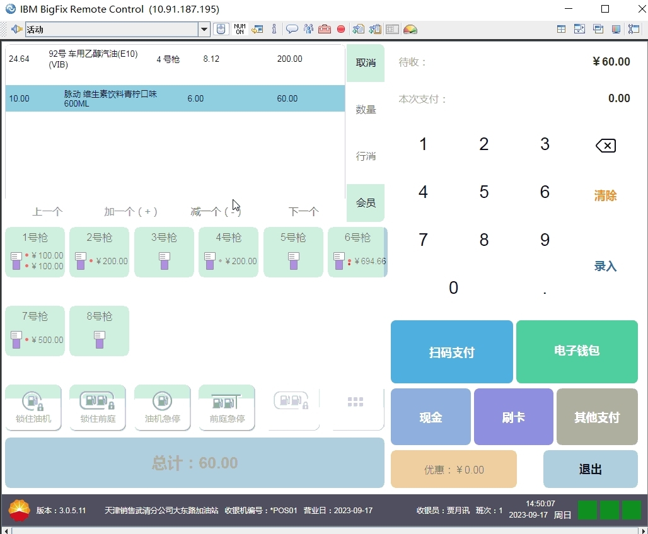
Task: Click the grid dots more-functions icon
Action: tap(356, 402)
